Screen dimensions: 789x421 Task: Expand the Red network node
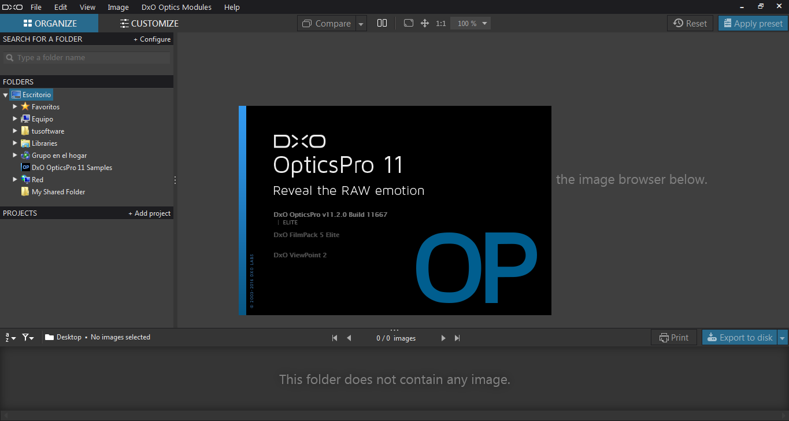tap(15, 180)
